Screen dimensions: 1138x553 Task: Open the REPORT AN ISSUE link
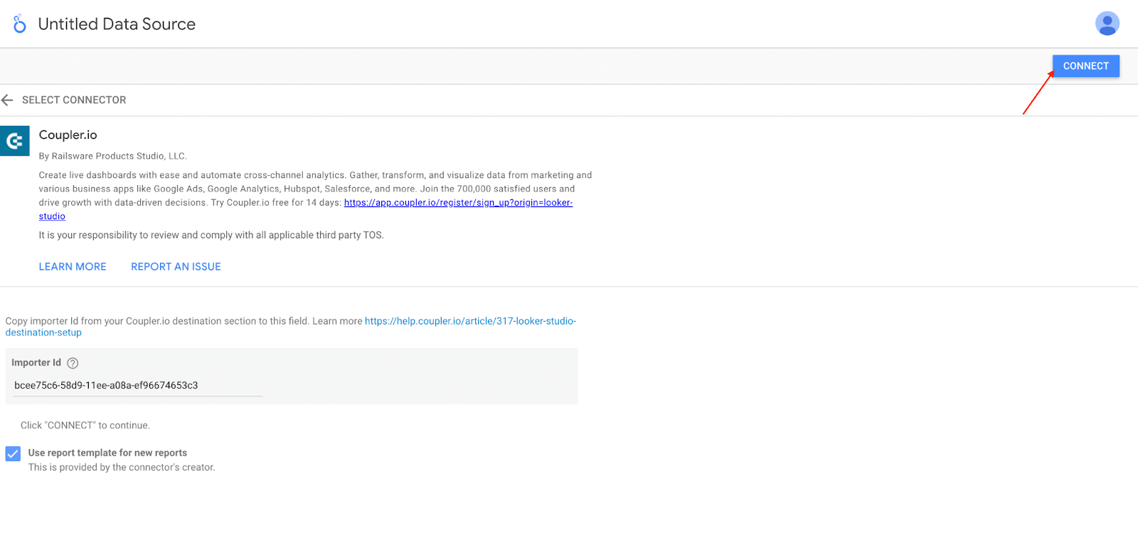[x=176, y=267]
